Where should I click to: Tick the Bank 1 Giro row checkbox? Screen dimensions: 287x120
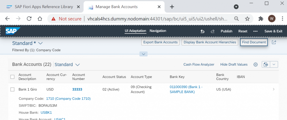[x=12, y=90]
